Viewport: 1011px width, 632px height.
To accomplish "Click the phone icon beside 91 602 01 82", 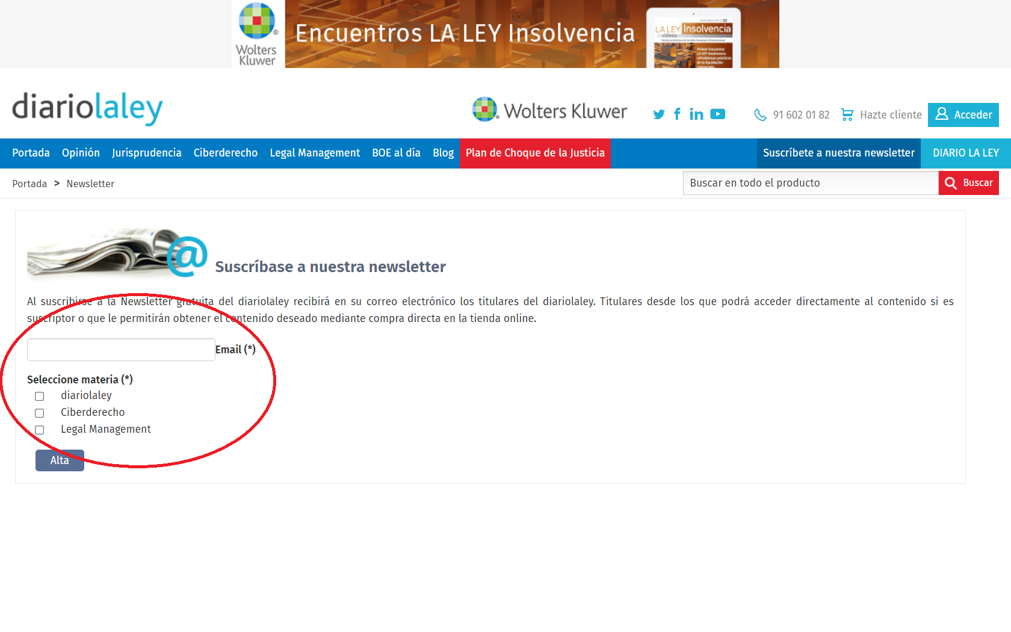I will 760,114.
